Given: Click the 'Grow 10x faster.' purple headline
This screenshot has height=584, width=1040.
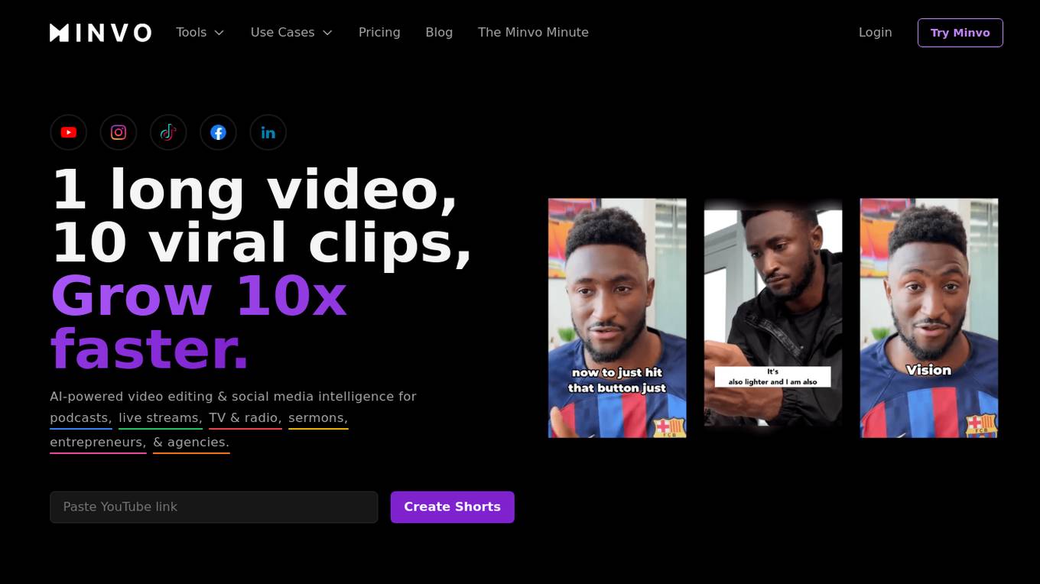Looking at the screenshot, I should point(199,323).
